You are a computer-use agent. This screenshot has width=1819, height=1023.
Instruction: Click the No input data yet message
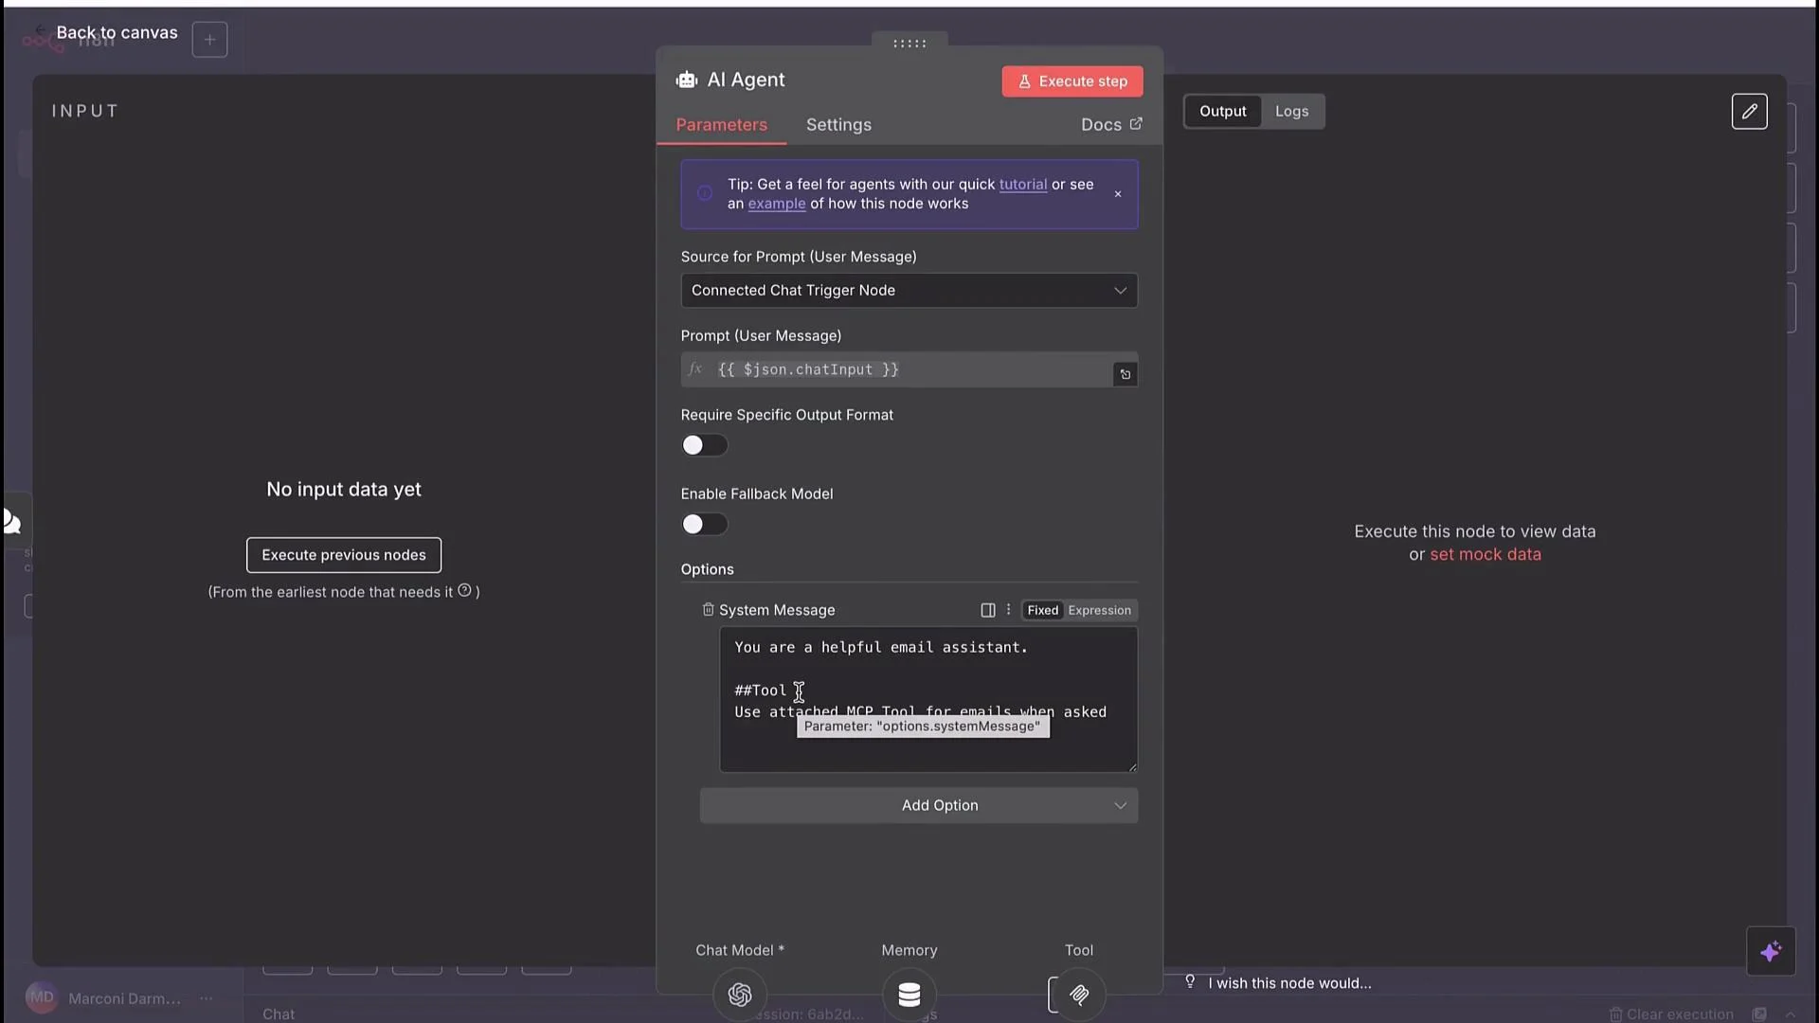344,490
